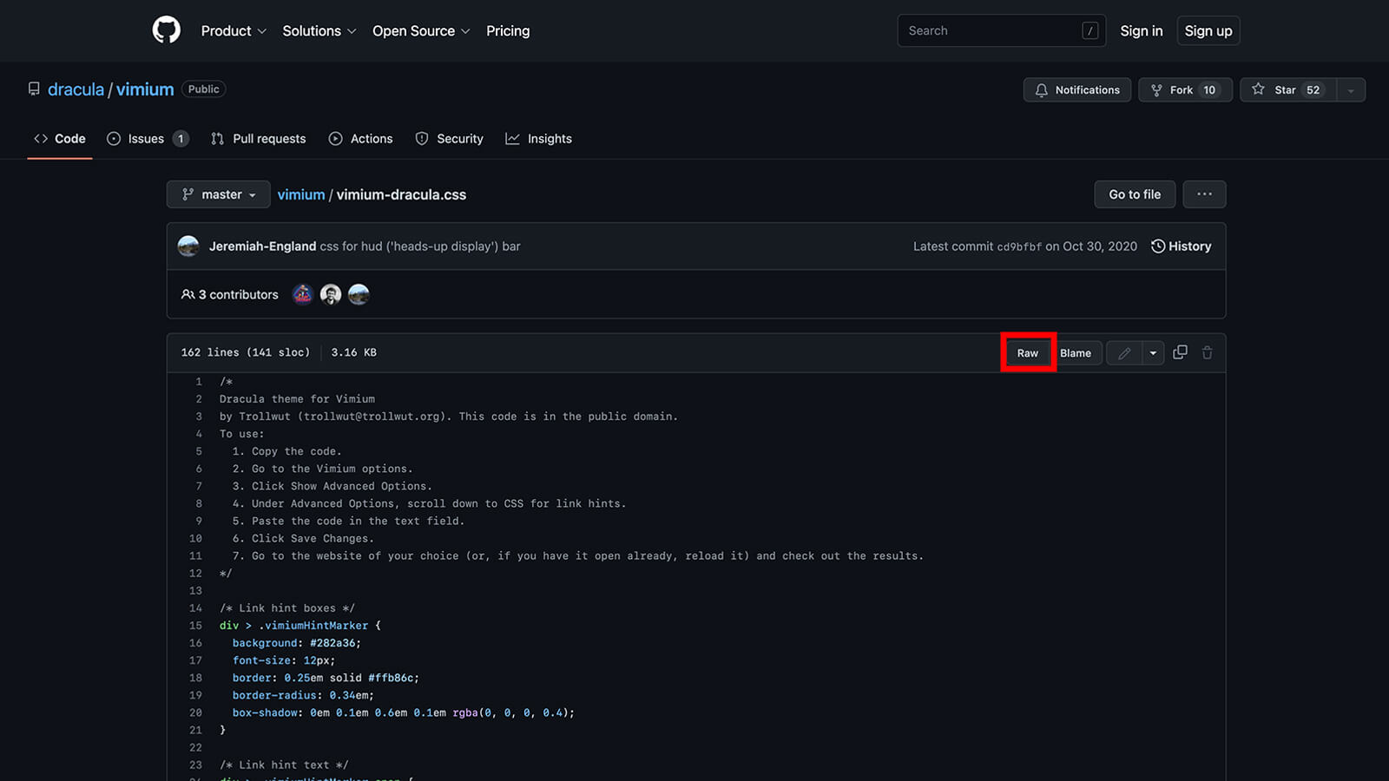Select line number 15

point(195,626)
